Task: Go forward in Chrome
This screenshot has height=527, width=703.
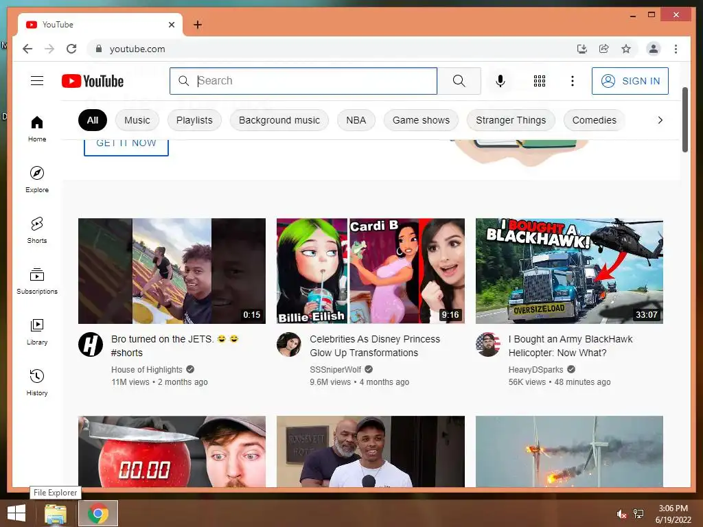Action: click(49, 49)
